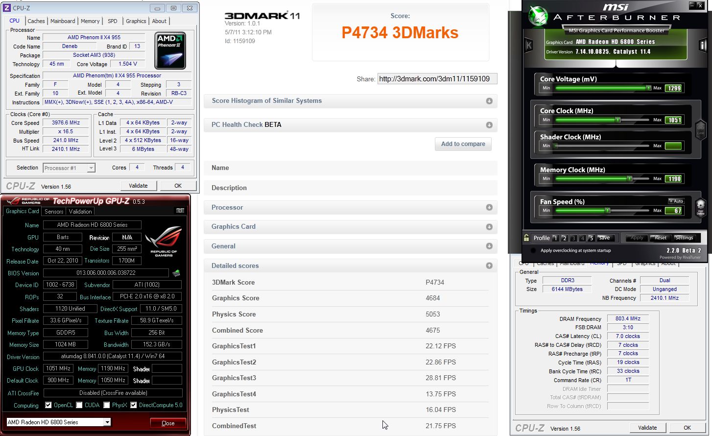Click the Afterburner profile save button

(605, 238)
